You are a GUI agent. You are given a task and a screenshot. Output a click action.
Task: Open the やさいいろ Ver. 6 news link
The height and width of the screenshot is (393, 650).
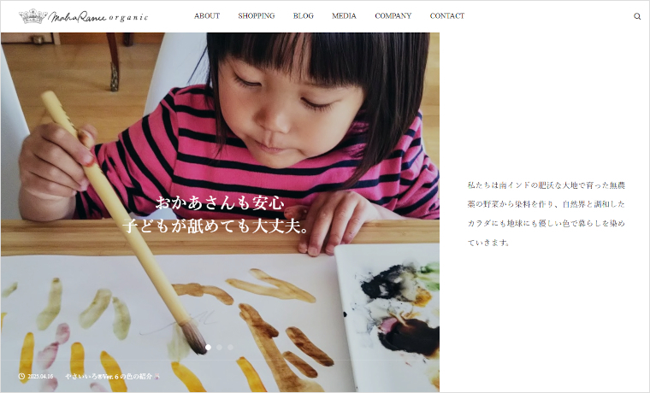click(x=109, y=377)
